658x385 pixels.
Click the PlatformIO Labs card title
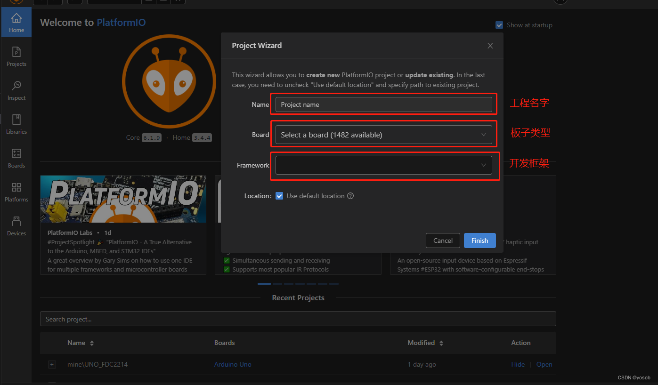click(x=70, y=233)
